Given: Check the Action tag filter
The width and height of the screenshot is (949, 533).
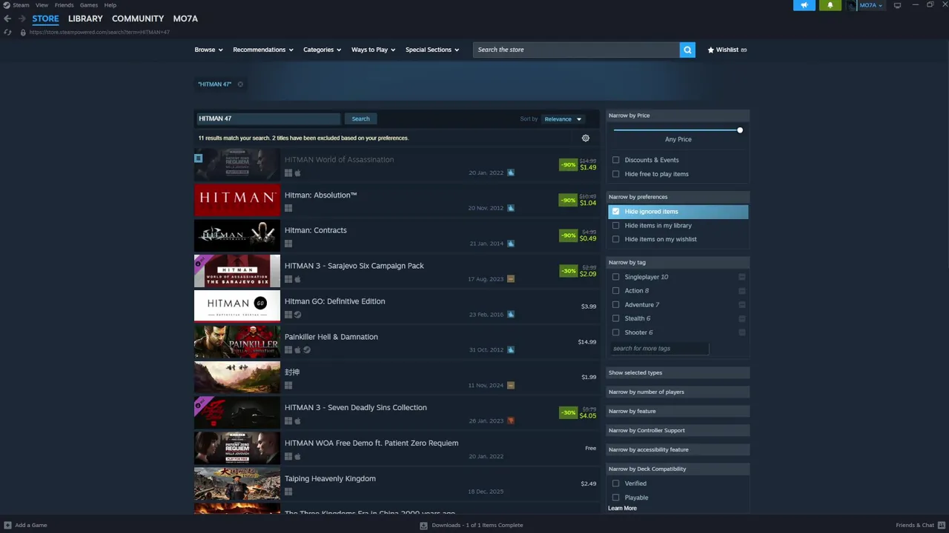Looking at the screenshot, I should [615, 291].
